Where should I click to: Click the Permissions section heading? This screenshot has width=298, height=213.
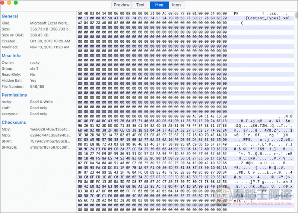coord(14,95)
